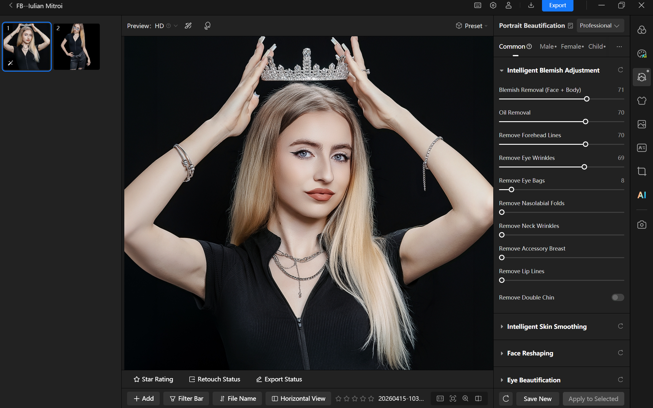The image size is (653, 408).
Task: Reset Intelligent Blemish Adjustment section
Action: (x=620, y=70)
